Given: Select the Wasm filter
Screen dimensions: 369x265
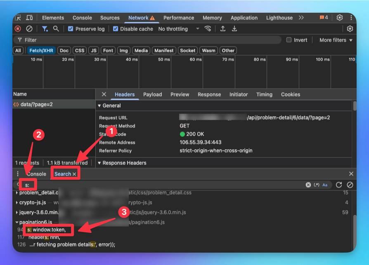Looking at the screenshot, I should click(208, 51).
